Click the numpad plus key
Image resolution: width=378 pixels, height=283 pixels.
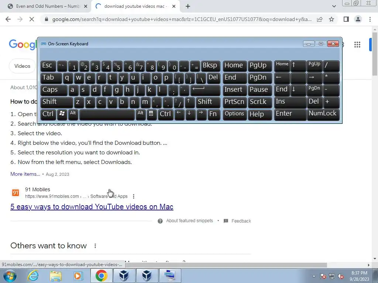pyautogui.click(x=331, y=102)
